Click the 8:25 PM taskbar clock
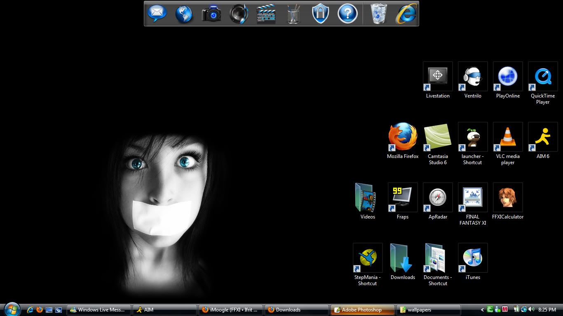 (547, 310)
